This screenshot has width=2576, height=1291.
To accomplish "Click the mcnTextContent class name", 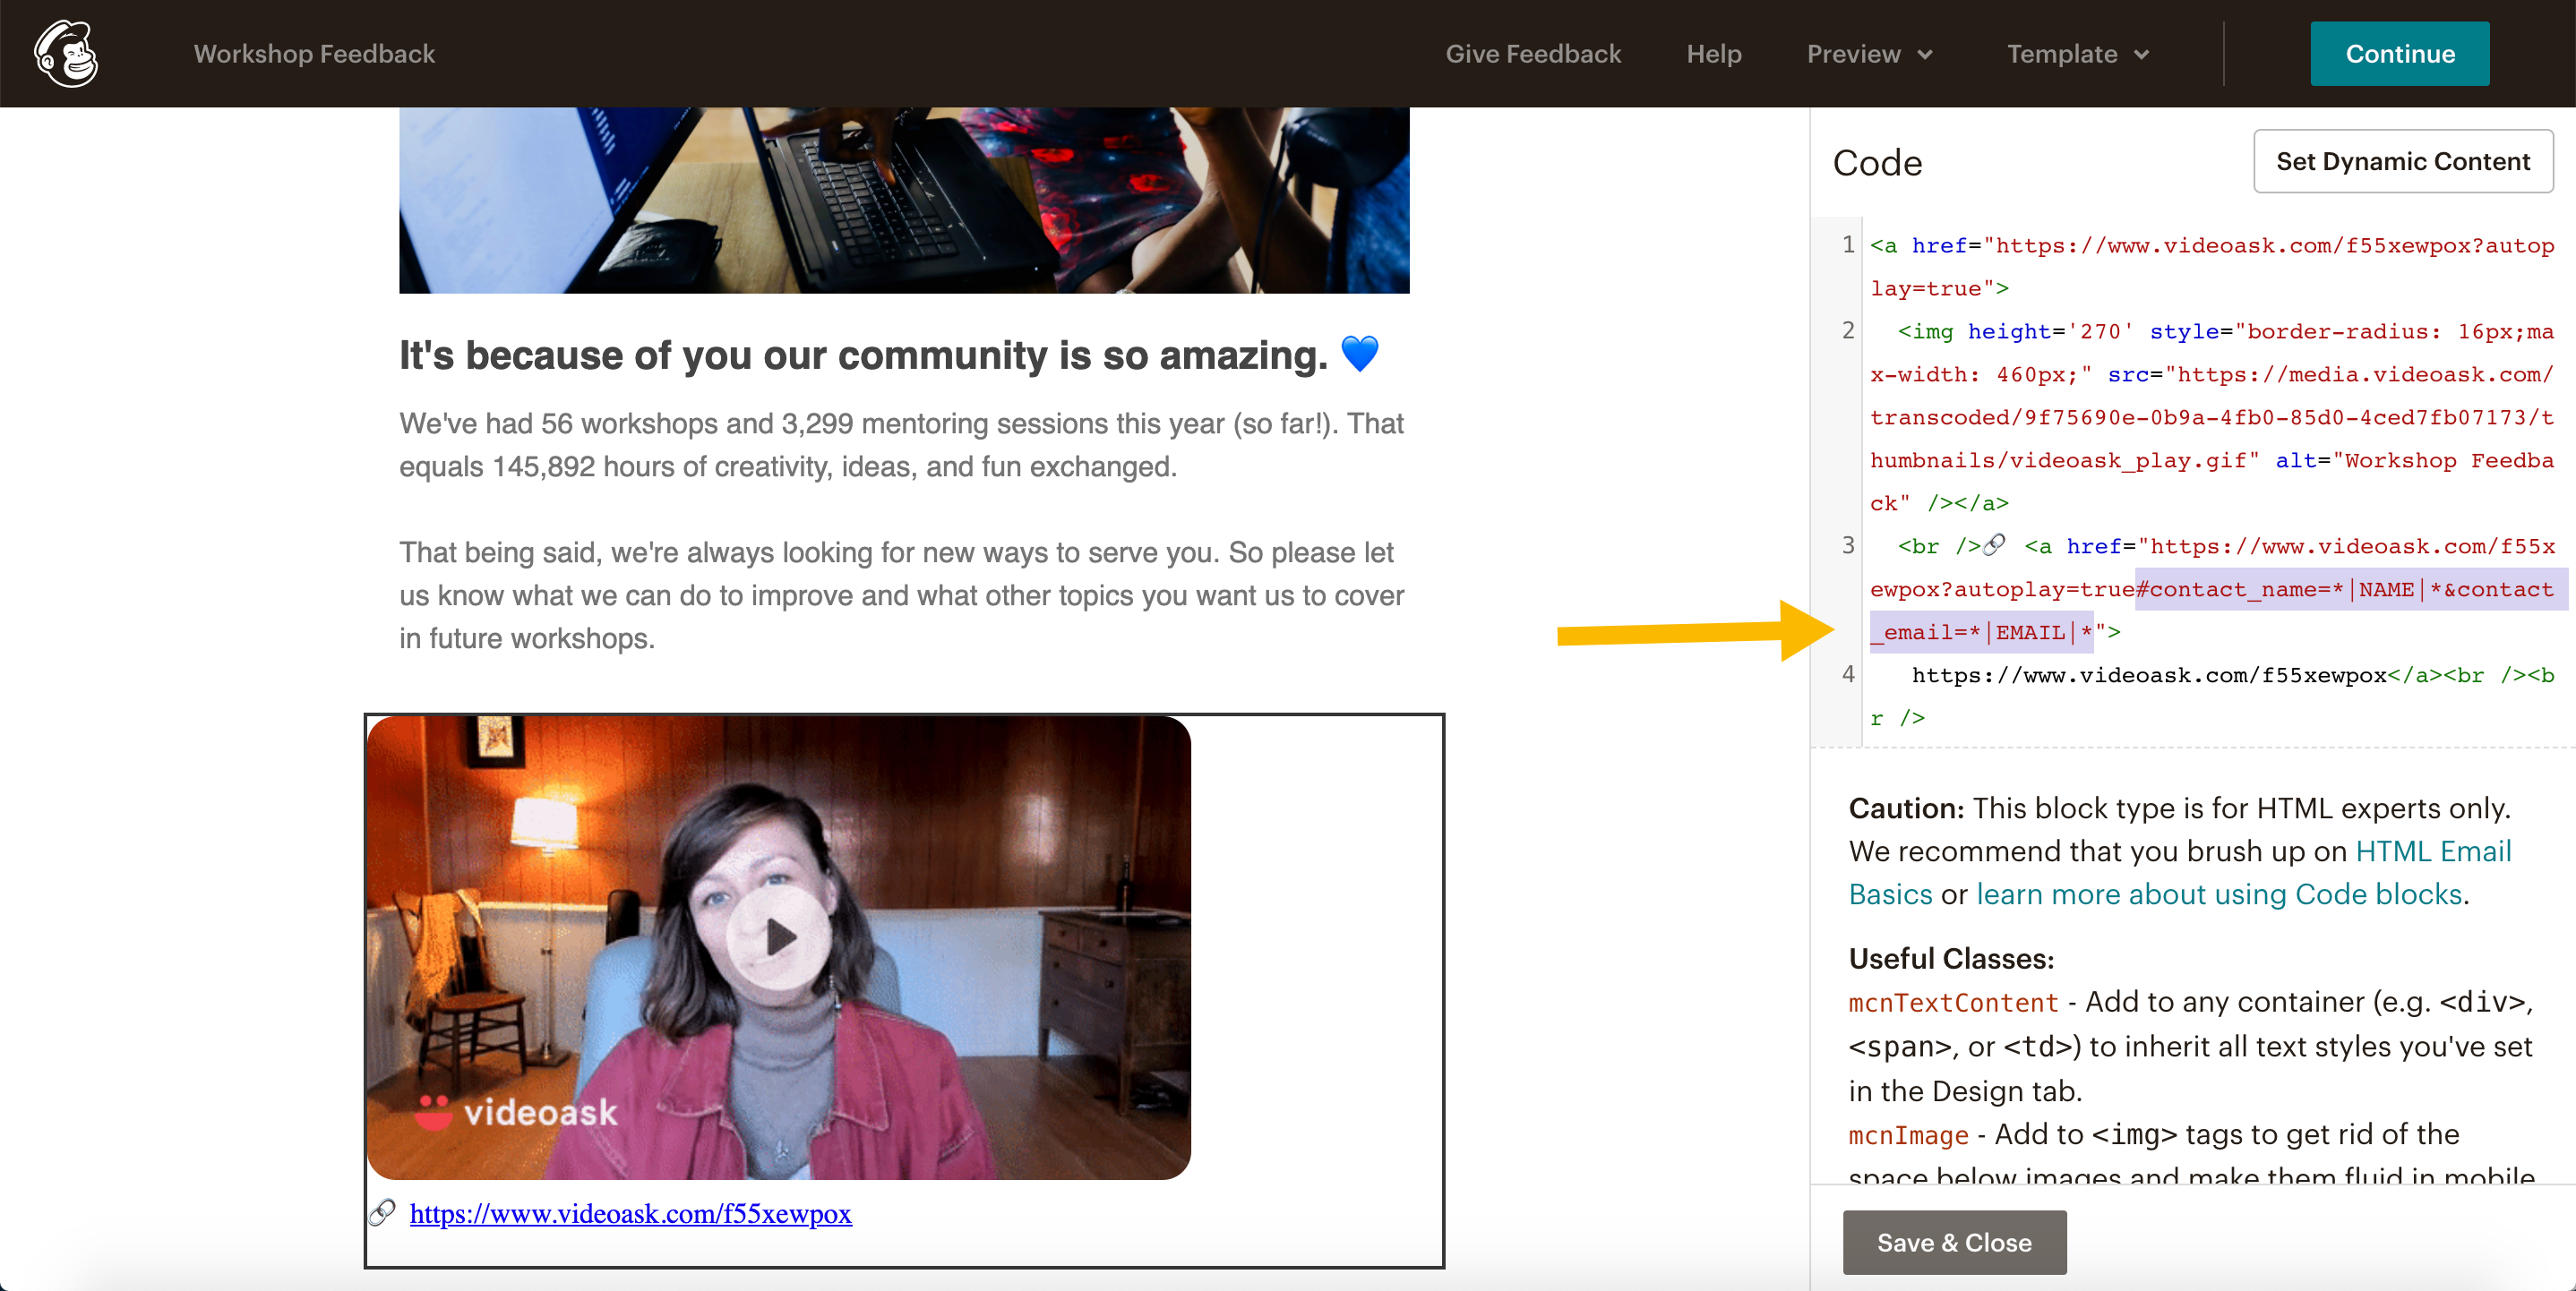I will tap(1953, 1002).
